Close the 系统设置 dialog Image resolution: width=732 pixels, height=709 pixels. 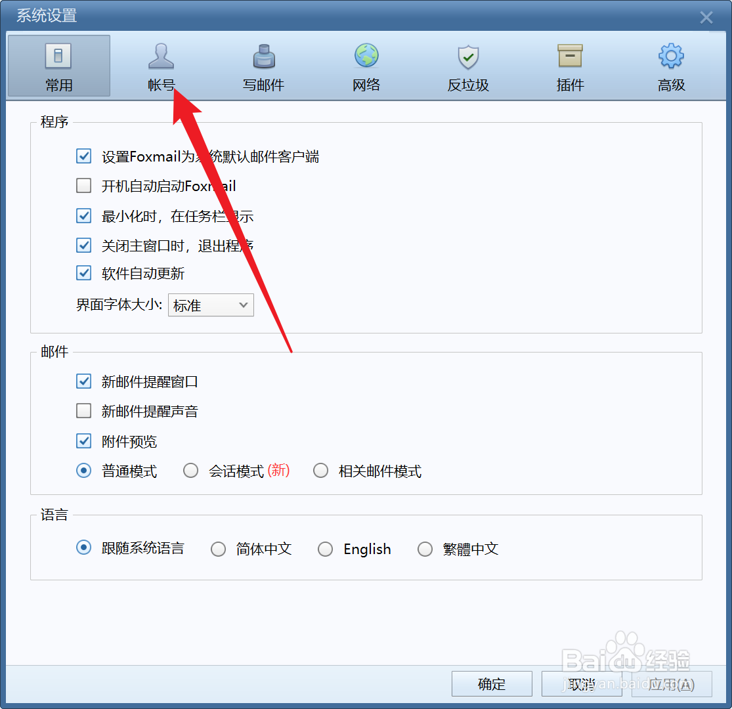click(x=706, y=18)
